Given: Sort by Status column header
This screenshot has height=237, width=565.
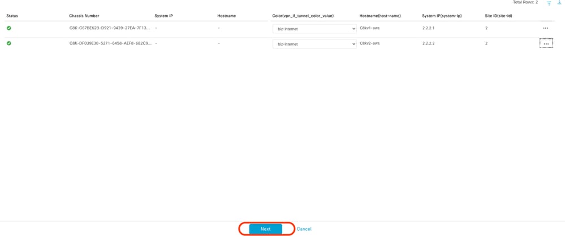Looking at the screenshot, I should coord(12,16).
